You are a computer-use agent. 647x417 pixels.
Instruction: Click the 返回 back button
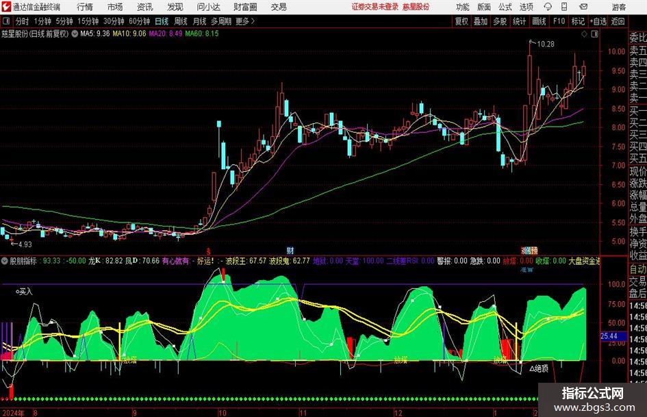618,21
